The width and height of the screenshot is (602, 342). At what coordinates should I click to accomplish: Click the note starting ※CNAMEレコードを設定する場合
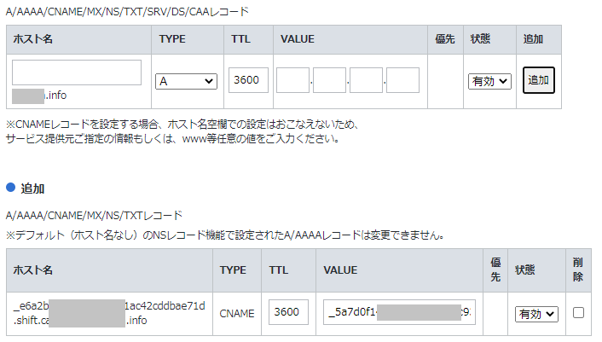[x=183, y=131]
